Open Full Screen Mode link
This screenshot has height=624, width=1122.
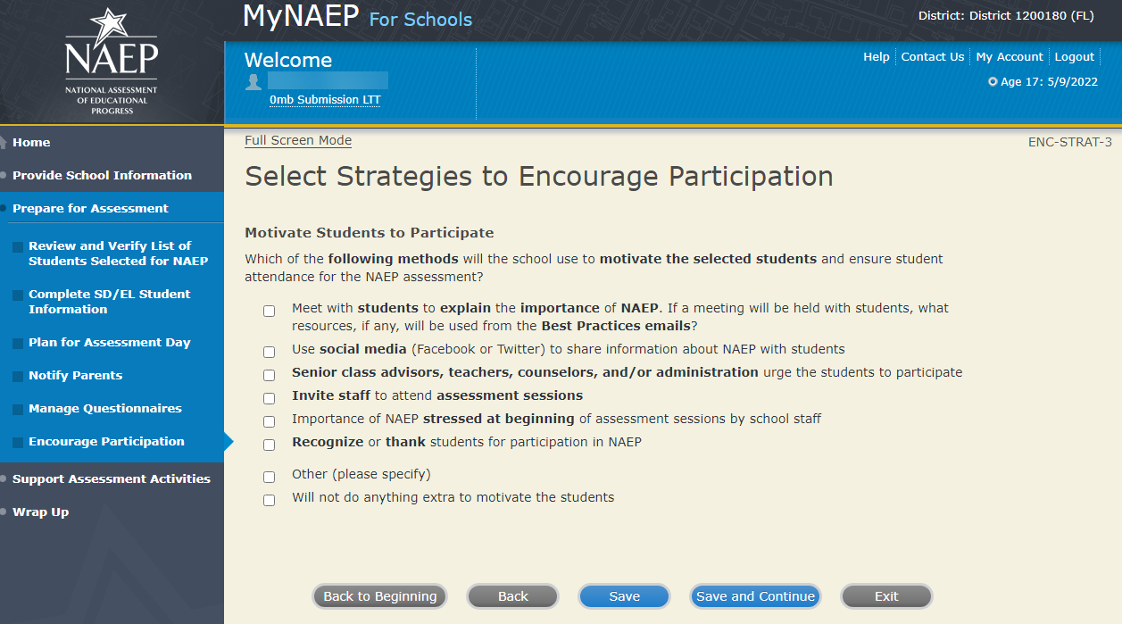(298, 141)
